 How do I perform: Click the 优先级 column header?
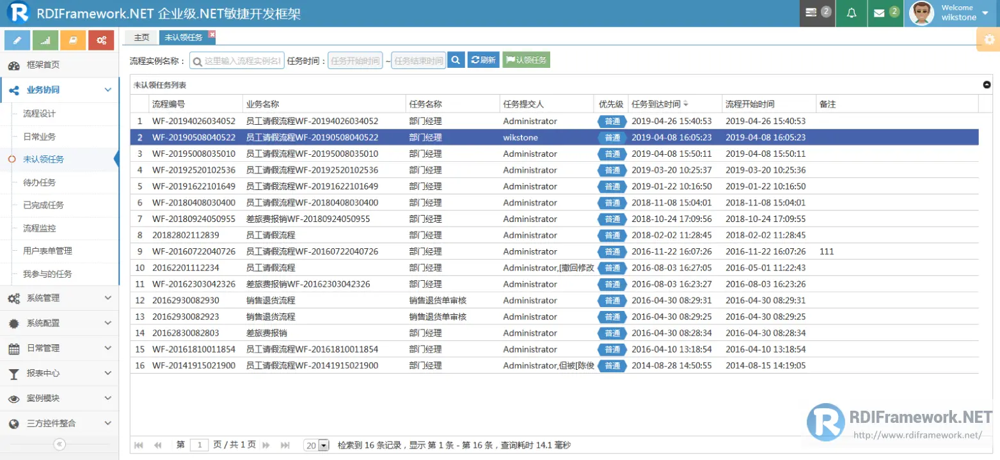[x=611, y=104]
